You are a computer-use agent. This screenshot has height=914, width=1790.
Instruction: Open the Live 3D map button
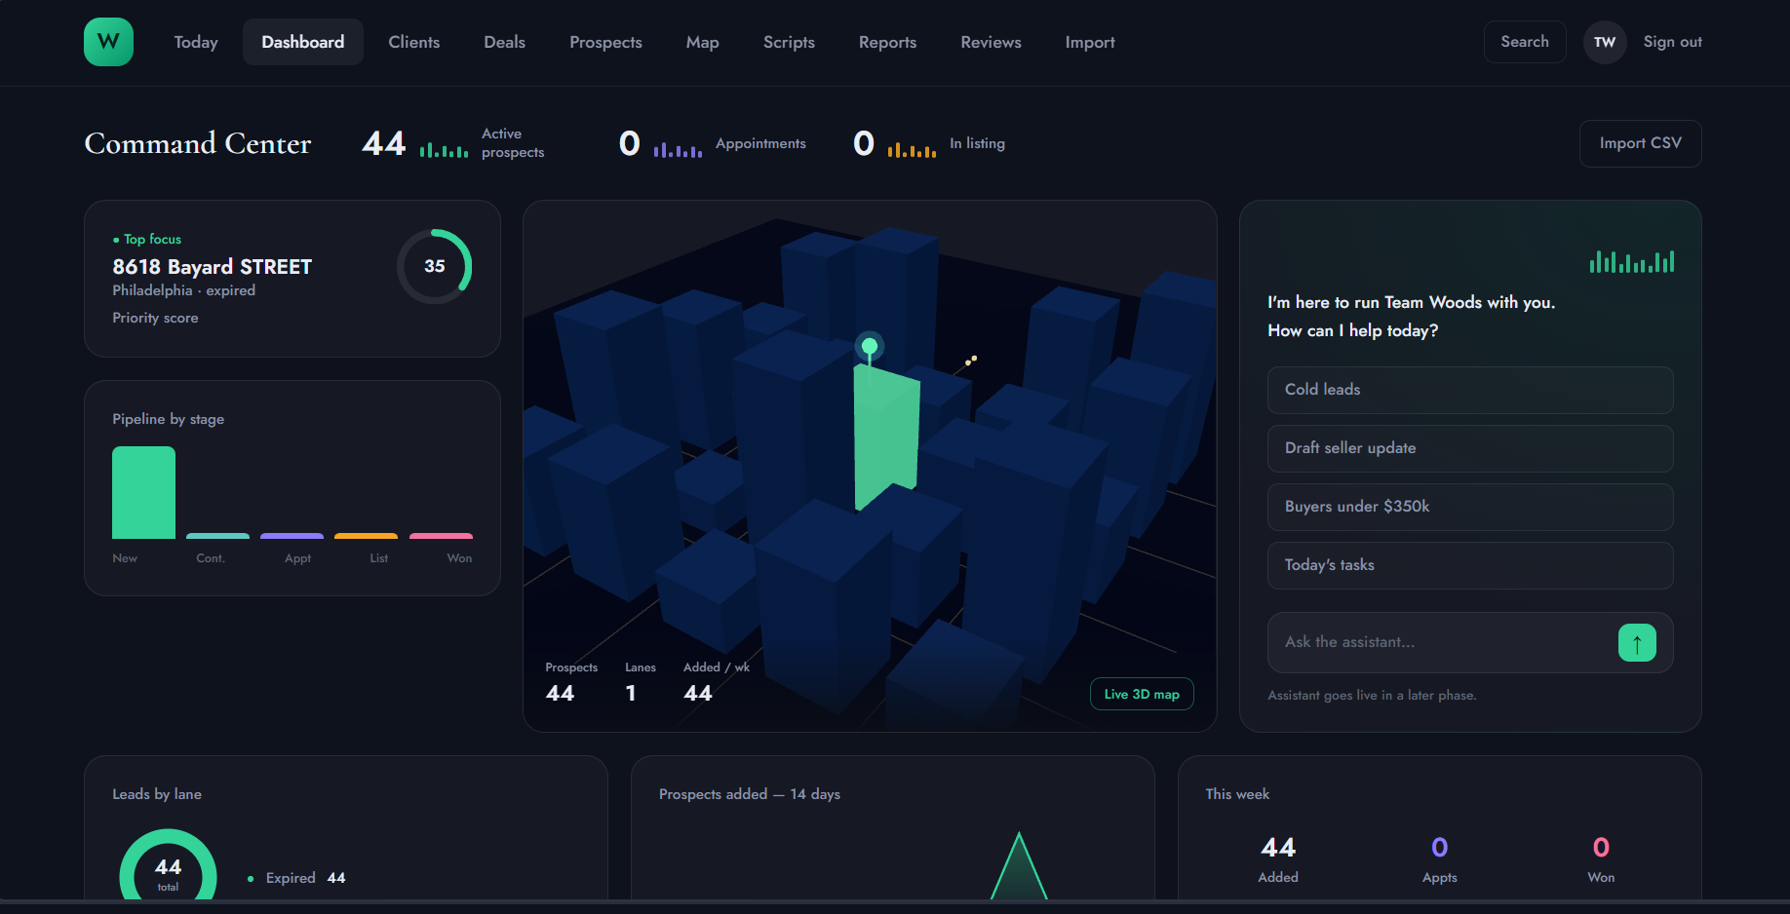tap(1142, 694)
